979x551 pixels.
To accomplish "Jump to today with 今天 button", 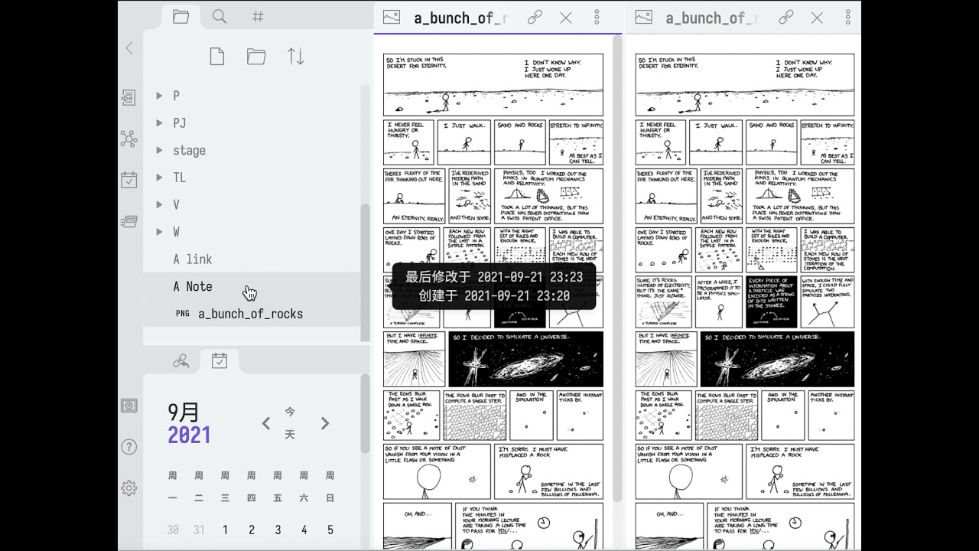I will [290, 423].
